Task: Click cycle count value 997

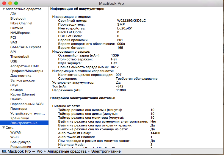Action: (119, 75)
